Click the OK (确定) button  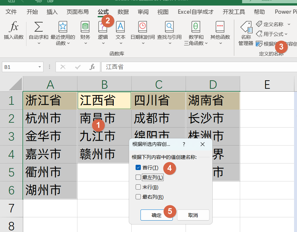[157, 215]
